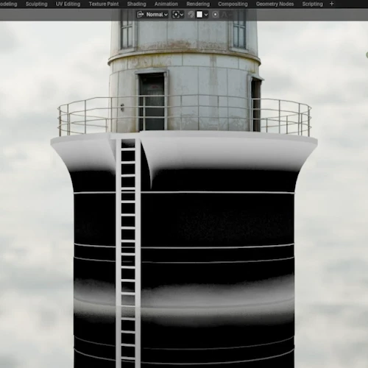Switch to the Compositing workspace

tap(233, 4)
